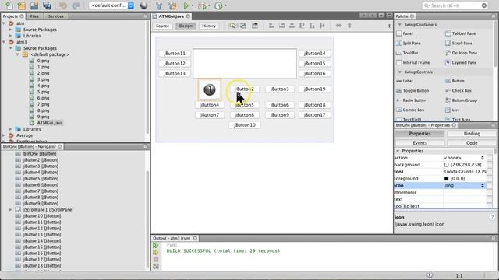
Task: Click the Undo toolbar icon
Action: [63, 5]
